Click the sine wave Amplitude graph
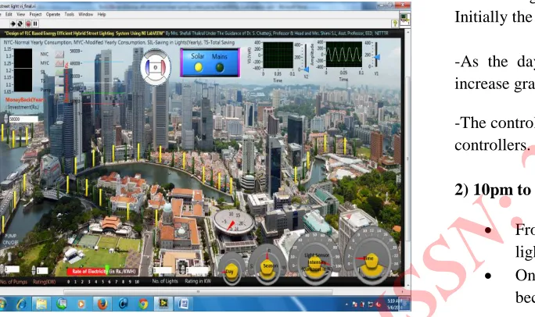Screen dimensions: 535x317 tap(343, 55)
